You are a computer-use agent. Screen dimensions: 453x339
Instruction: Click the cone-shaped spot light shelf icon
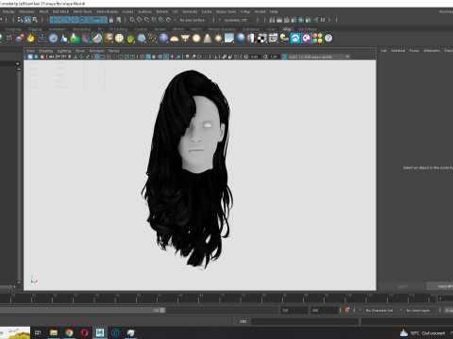click(x=208, y=39)
